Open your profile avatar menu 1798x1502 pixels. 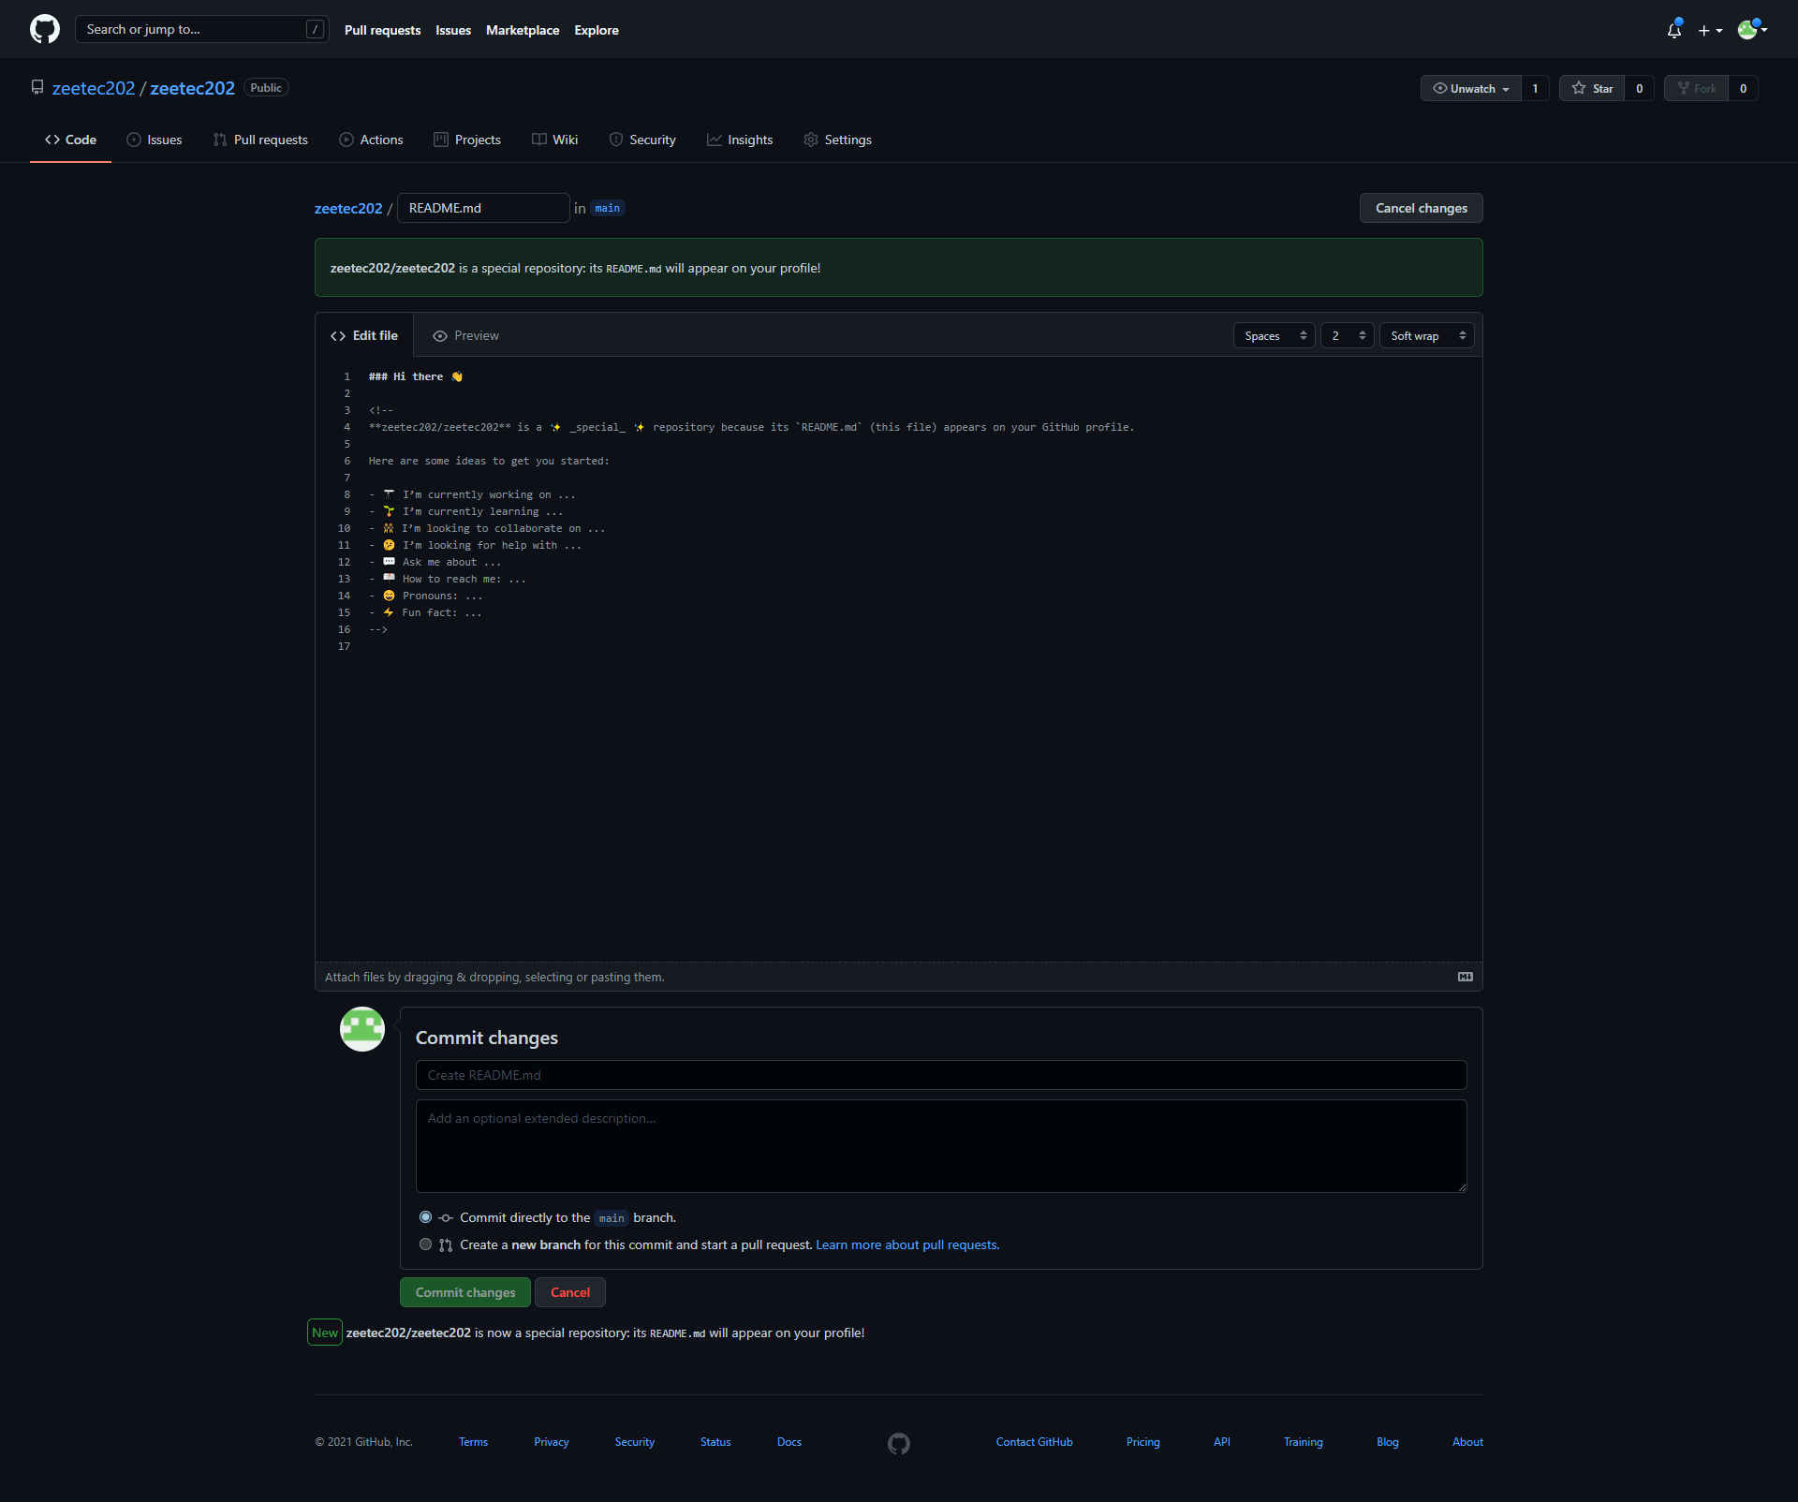coord(1749,29)
